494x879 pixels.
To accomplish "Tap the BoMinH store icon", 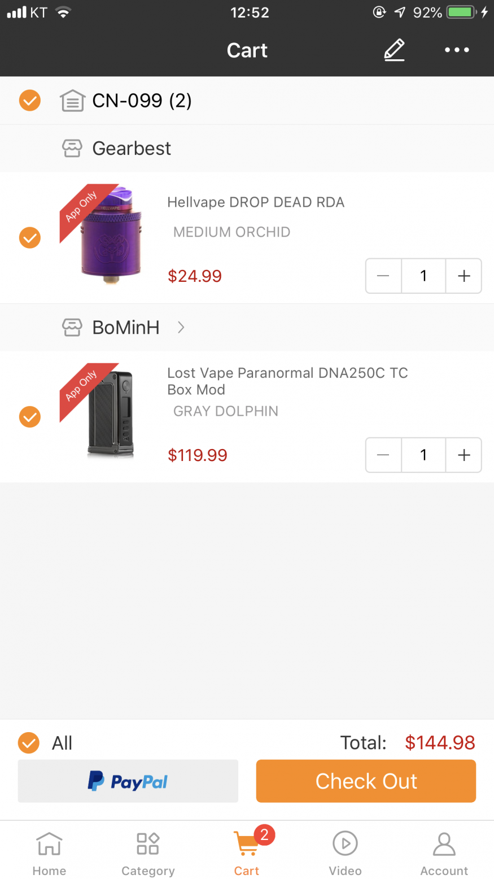I will tap(72, 328).
